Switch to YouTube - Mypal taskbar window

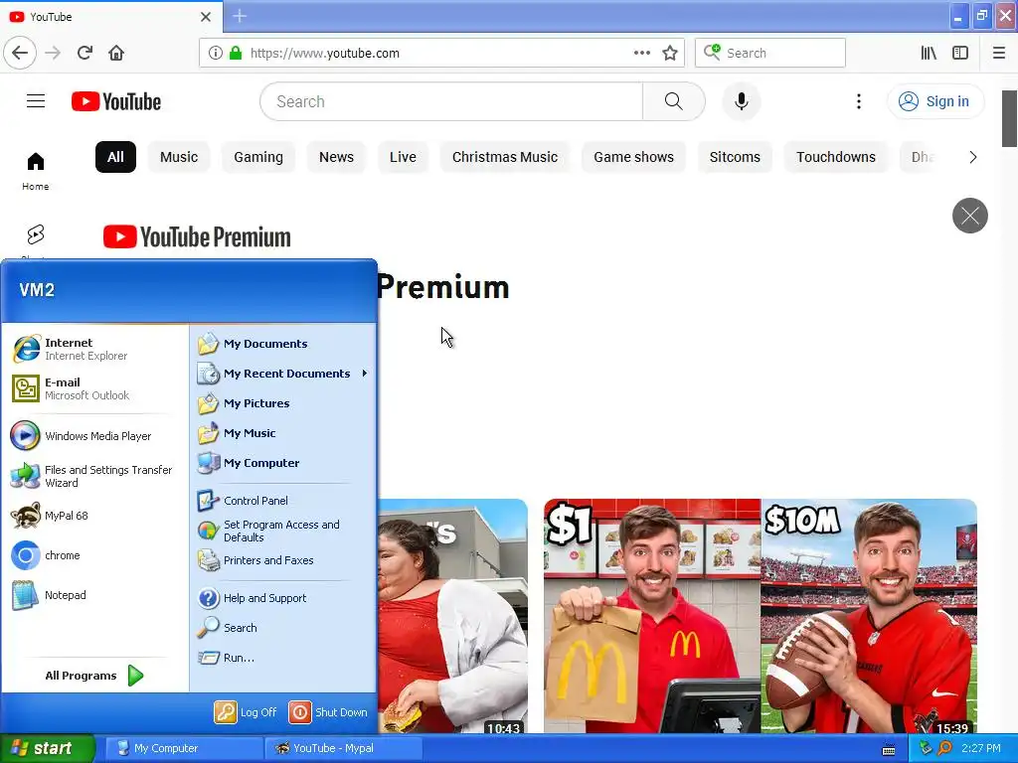343,748
